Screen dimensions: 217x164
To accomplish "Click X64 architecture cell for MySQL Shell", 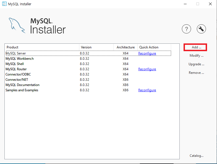I will point(126,64).
